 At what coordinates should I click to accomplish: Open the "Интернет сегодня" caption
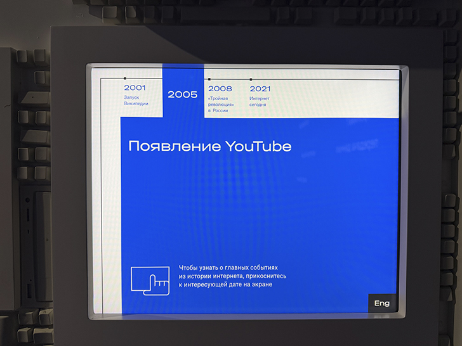point(260,101)
